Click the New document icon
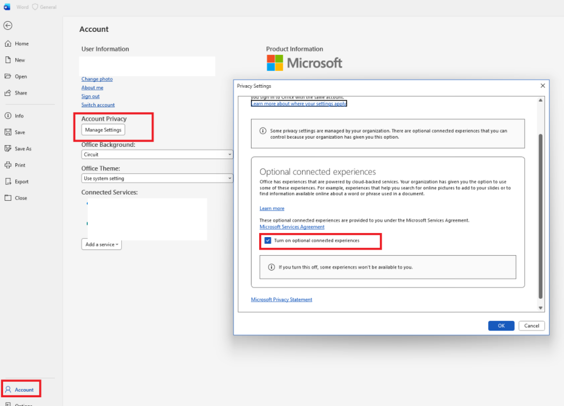 click(x=8, y=60)
